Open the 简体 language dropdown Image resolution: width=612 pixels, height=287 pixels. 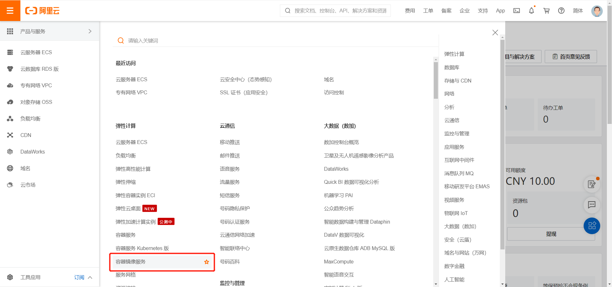pos(578,11)
